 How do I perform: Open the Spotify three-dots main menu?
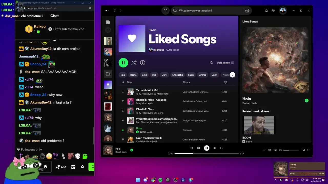pyautogui.click(x=107, y=11)
